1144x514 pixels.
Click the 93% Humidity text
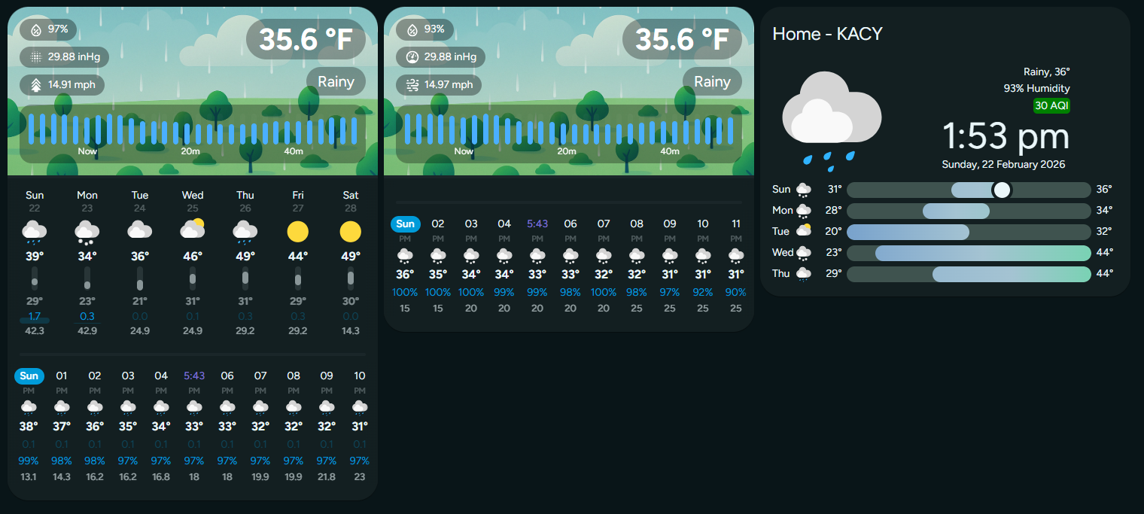pos(1036,88)
